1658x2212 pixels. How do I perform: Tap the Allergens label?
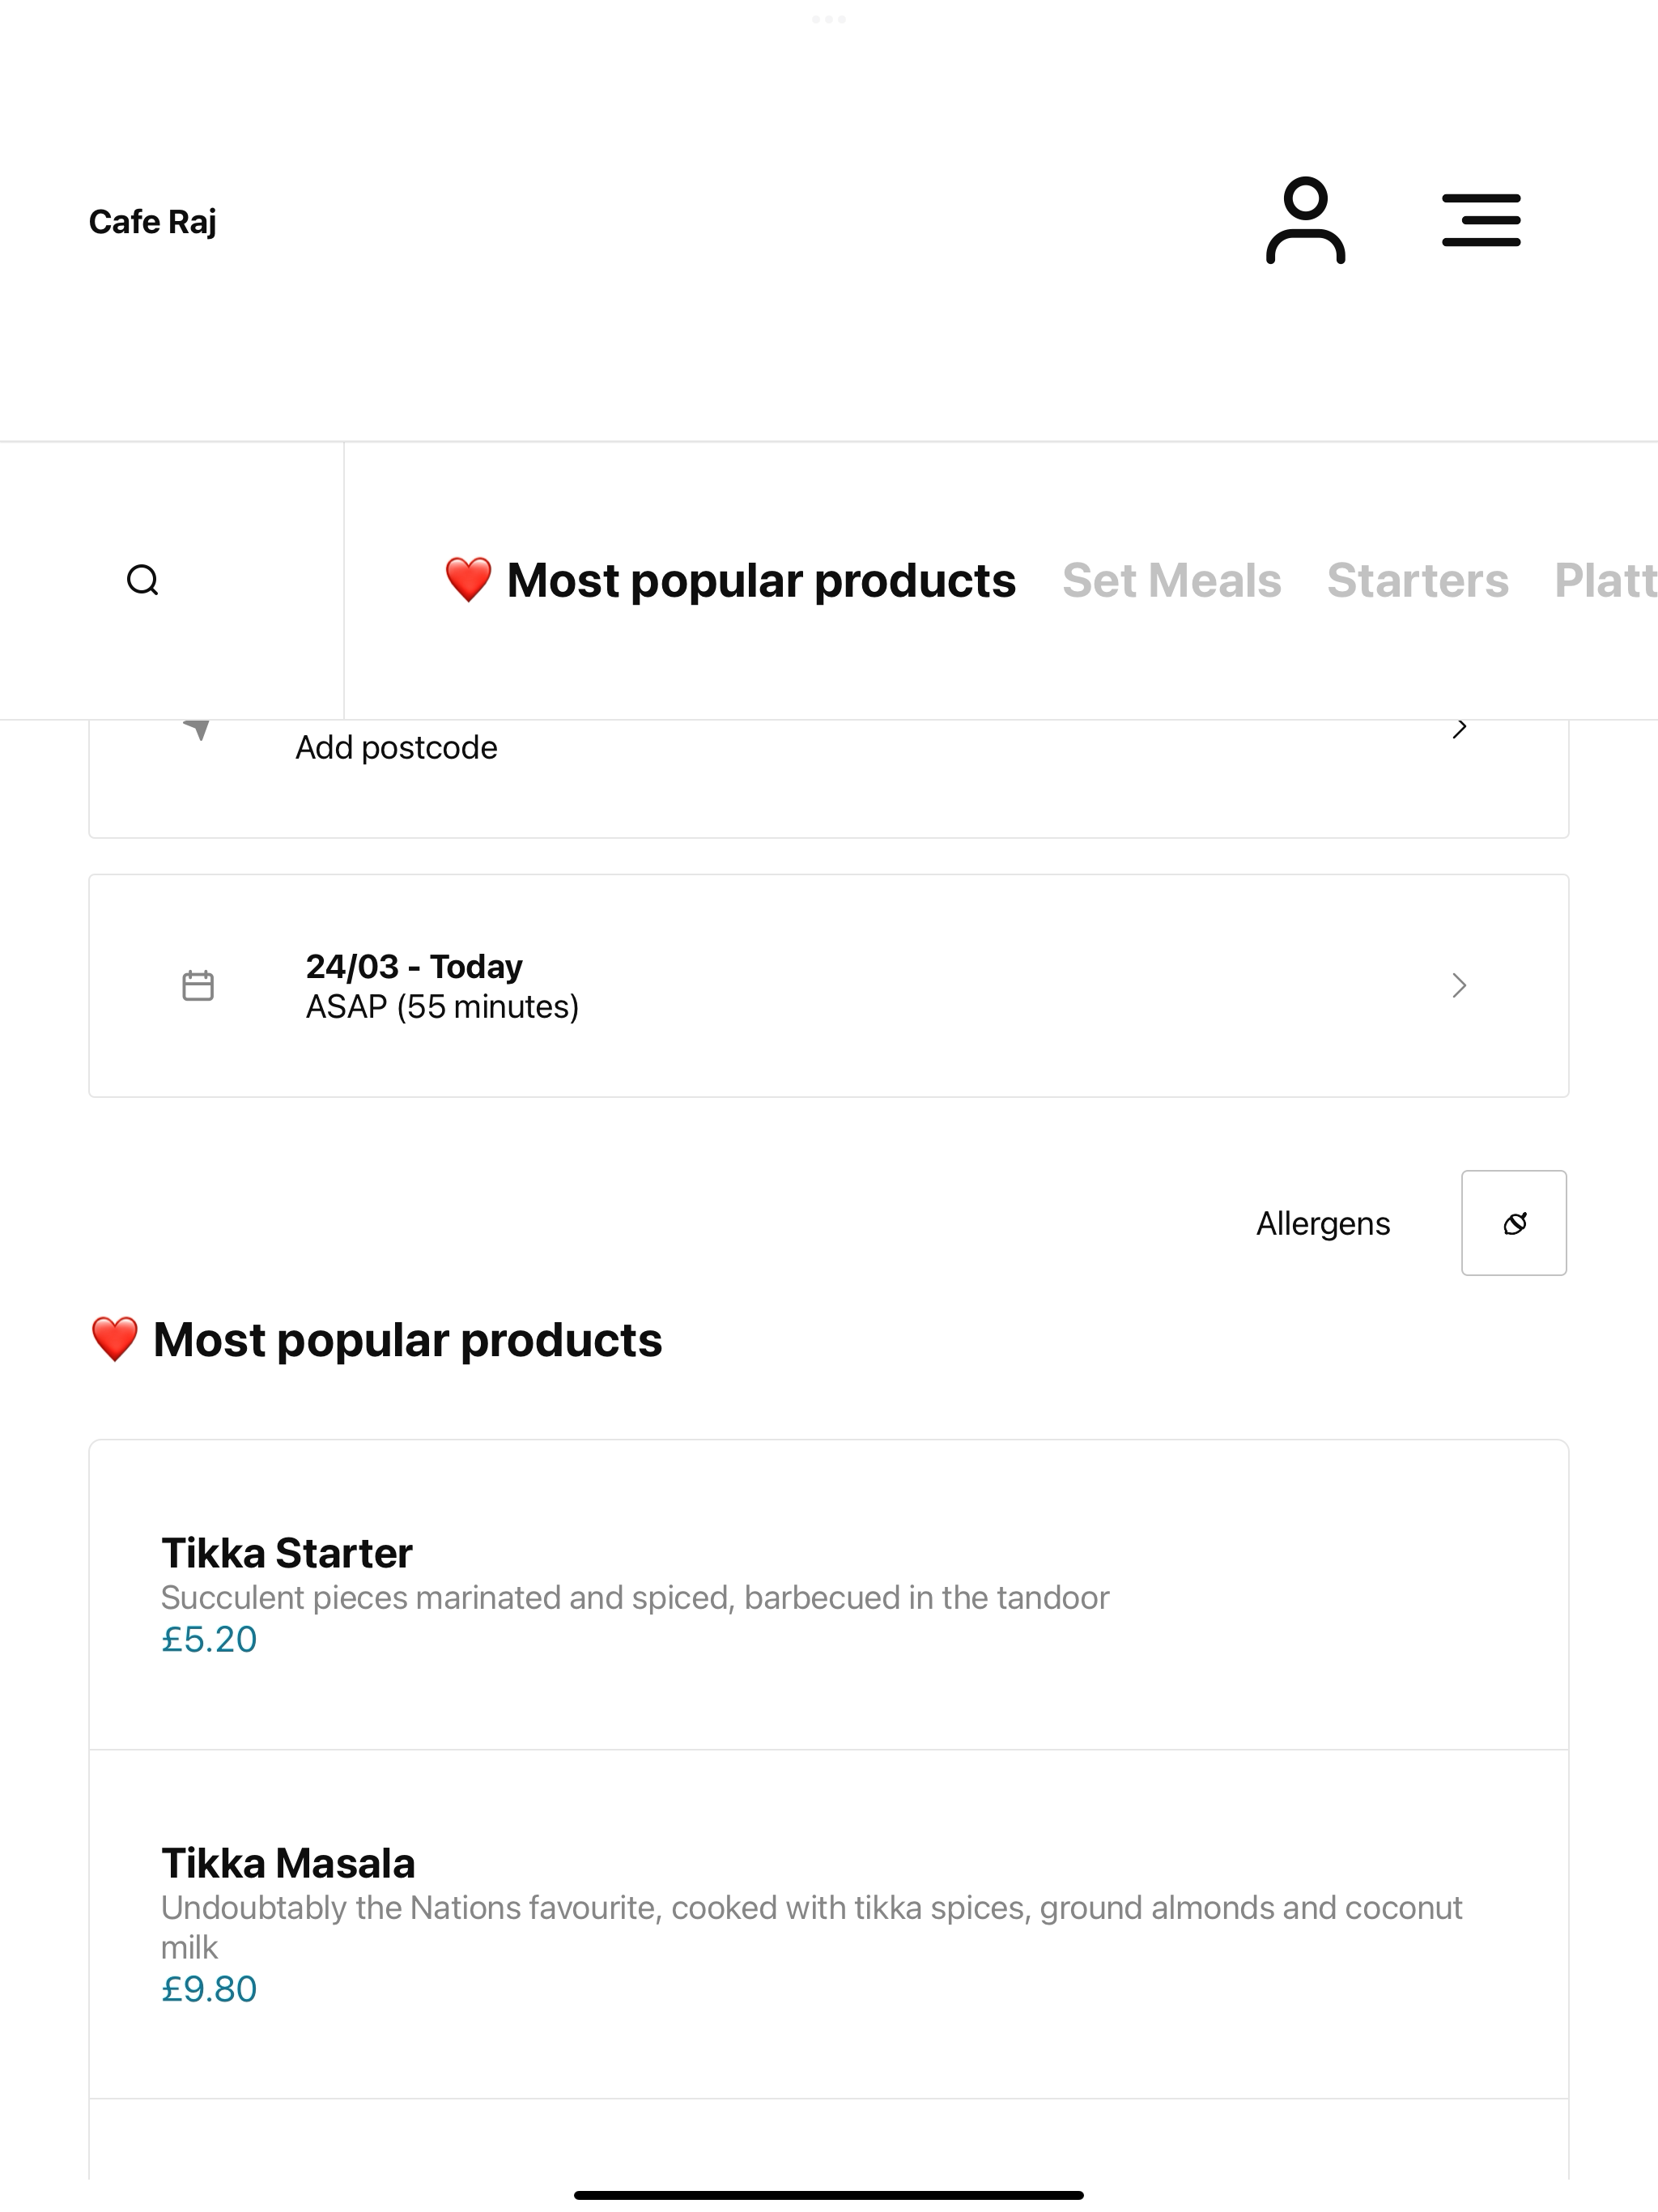(x=1323, y=1223)
